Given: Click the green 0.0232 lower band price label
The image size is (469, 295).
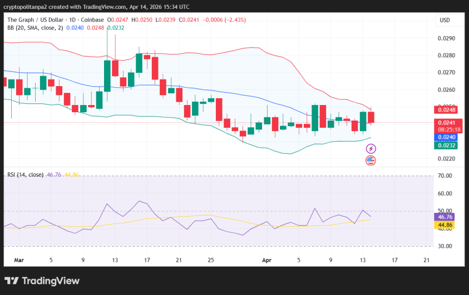Looking at the screenshot, I should 447,146.
